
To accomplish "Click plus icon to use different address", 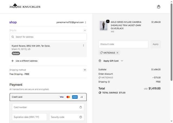I will coord(12,61).
